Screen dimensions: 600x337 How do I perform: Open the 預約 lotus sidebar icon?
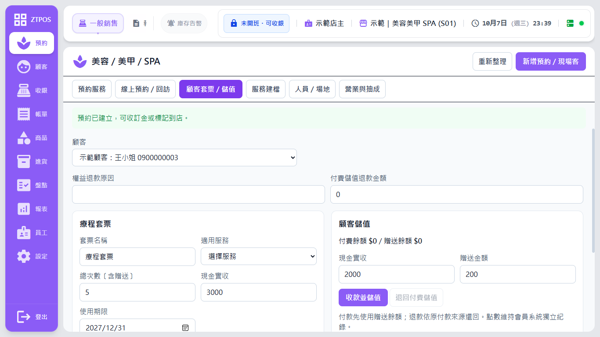[23, 43]
